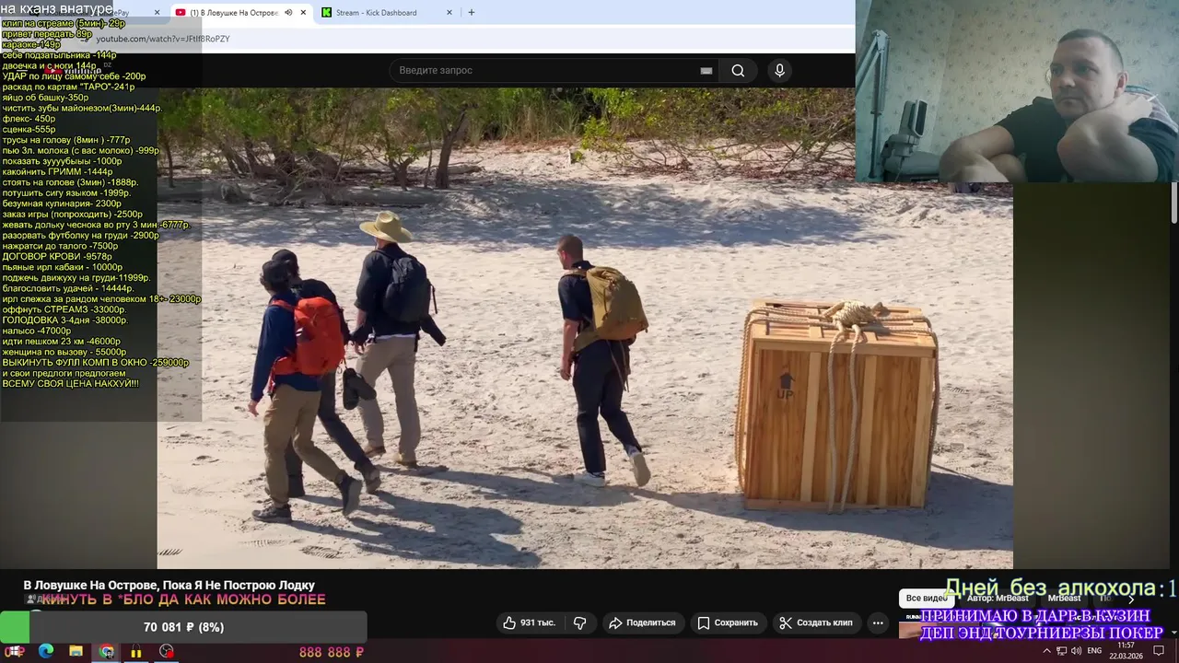Viewport: 1179px width, 663px height.
Task: Show hidden tray icons chevron
Action: [1046, 651]
